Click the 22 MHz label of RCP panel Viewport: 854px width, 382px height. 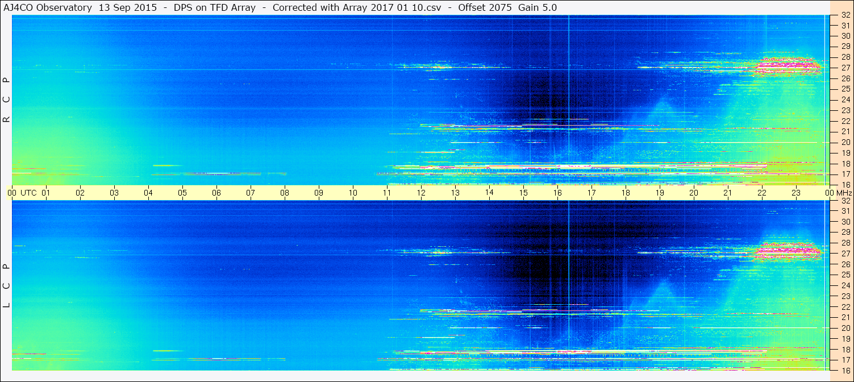click(845, 121)
